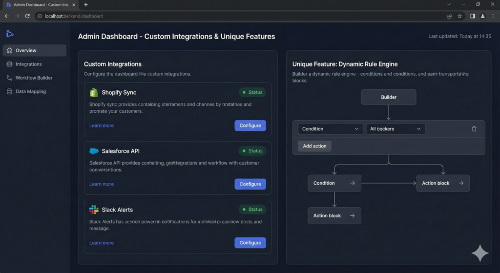Click Learn more under Shopify Sync
This screenshot has width=500, height=273.
102,126
